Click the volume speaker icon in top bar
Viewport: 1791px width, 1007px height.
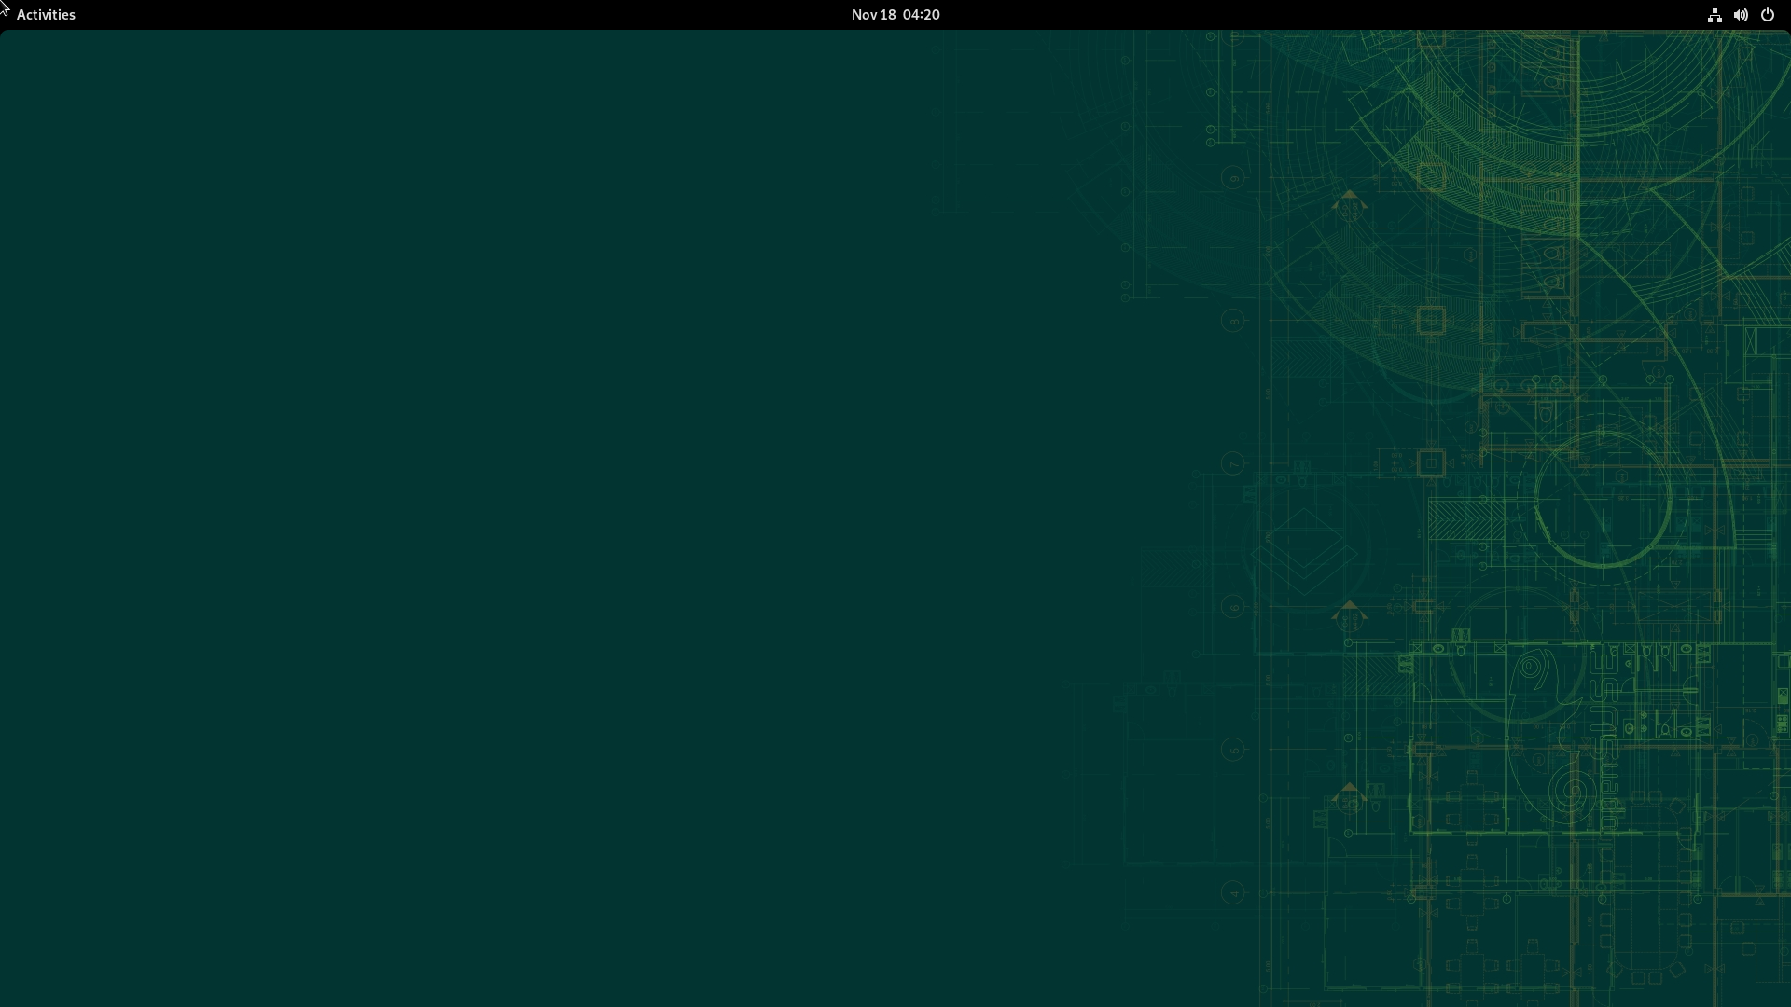1741,14
